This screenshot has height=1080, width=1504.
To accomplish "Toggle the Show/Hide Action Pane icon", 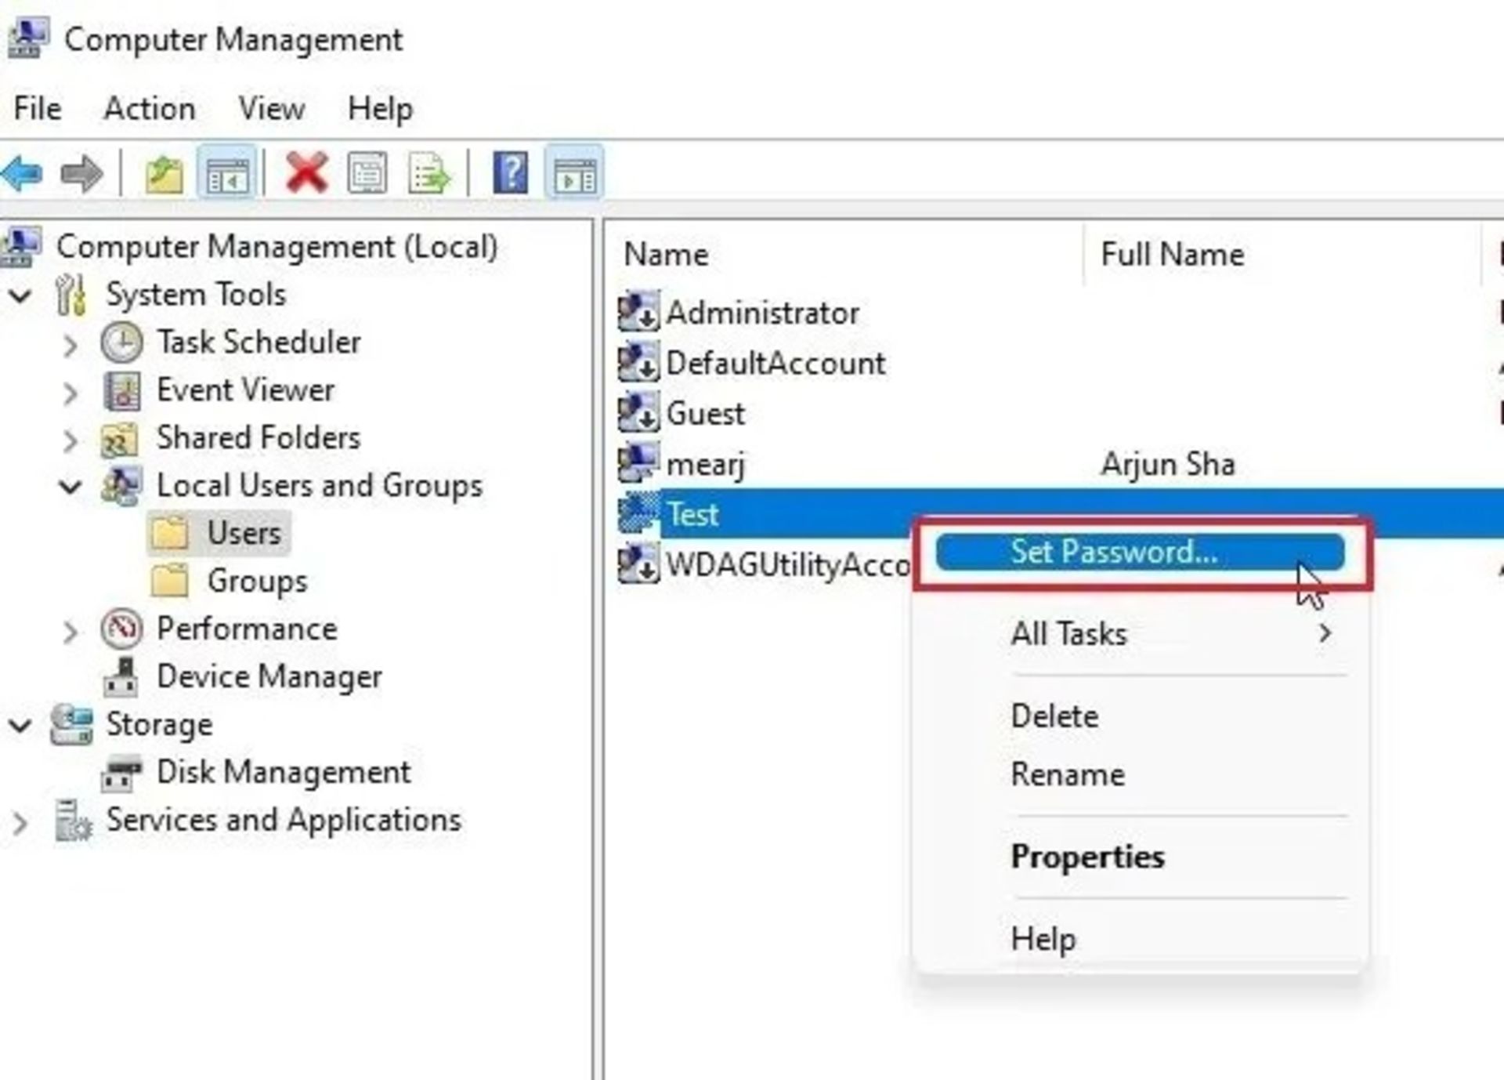I will click(574, 173).
